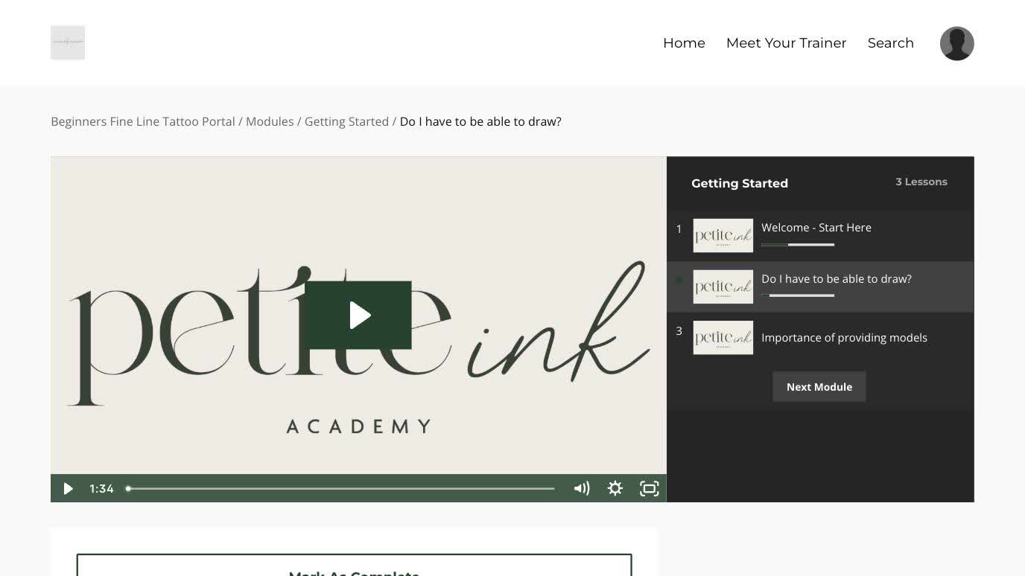Click the Next Module button
The width and height of the screenshot is (1025, 576).
[819, 387]
